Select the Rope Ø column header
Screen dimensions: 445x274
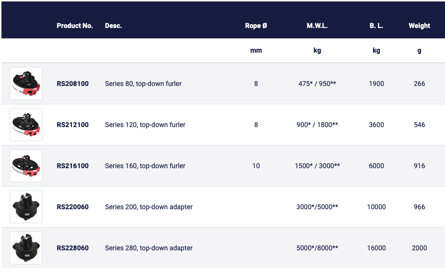[256, 26]
